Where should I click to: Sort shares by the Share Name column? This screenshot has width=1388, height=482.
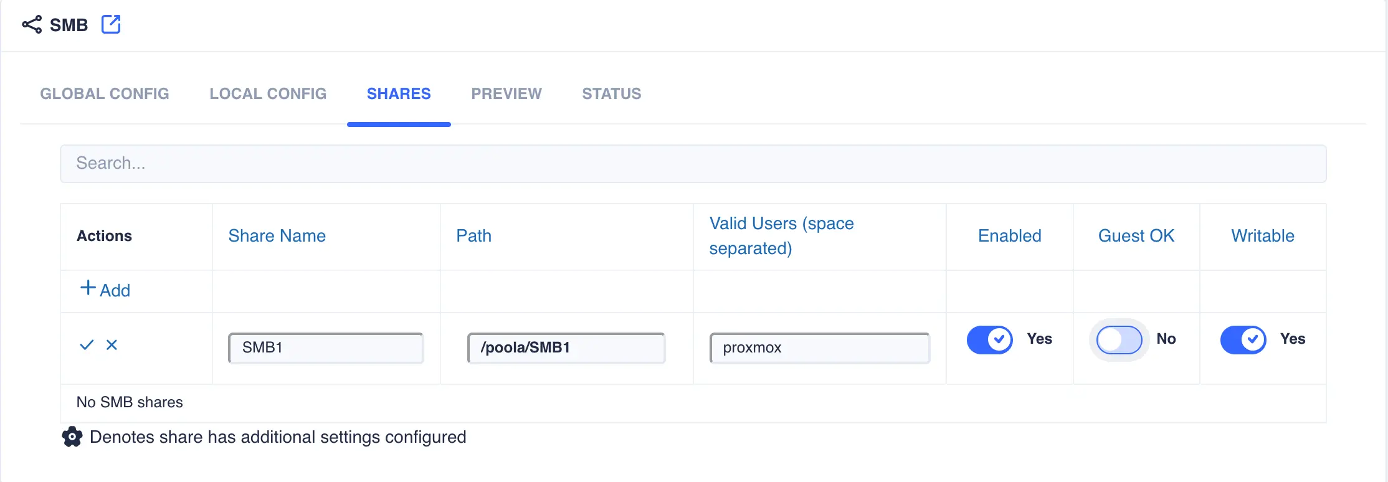277,236
